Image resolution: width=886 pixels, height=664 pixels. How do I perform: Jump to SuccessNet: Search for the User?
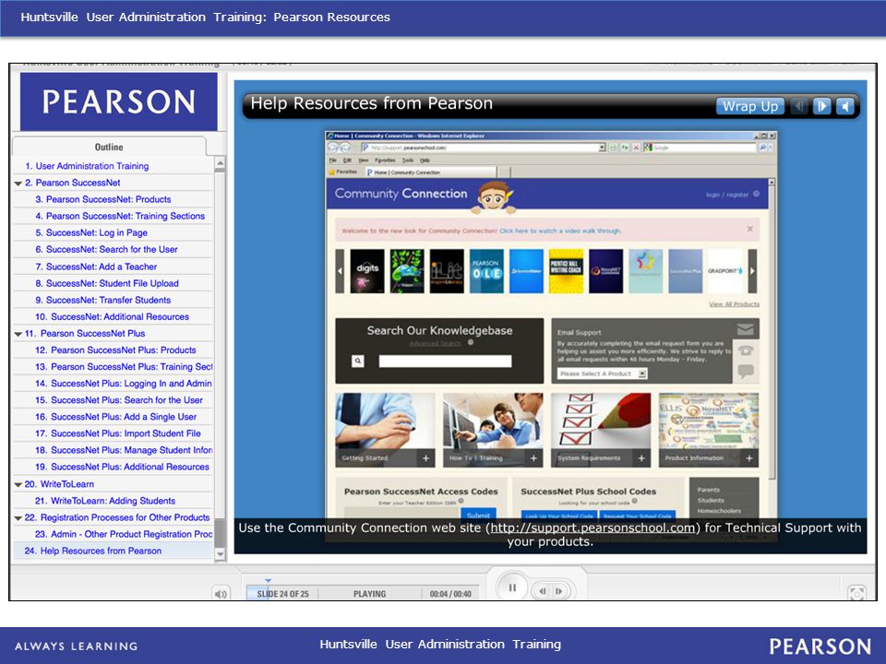coord(106,249)
